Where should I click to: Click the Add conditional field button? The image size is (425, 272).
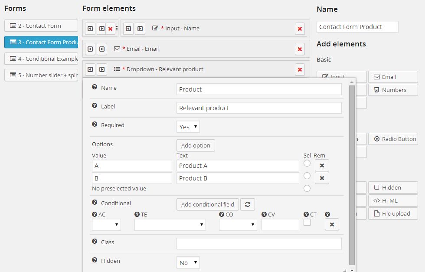click(207, 204)
